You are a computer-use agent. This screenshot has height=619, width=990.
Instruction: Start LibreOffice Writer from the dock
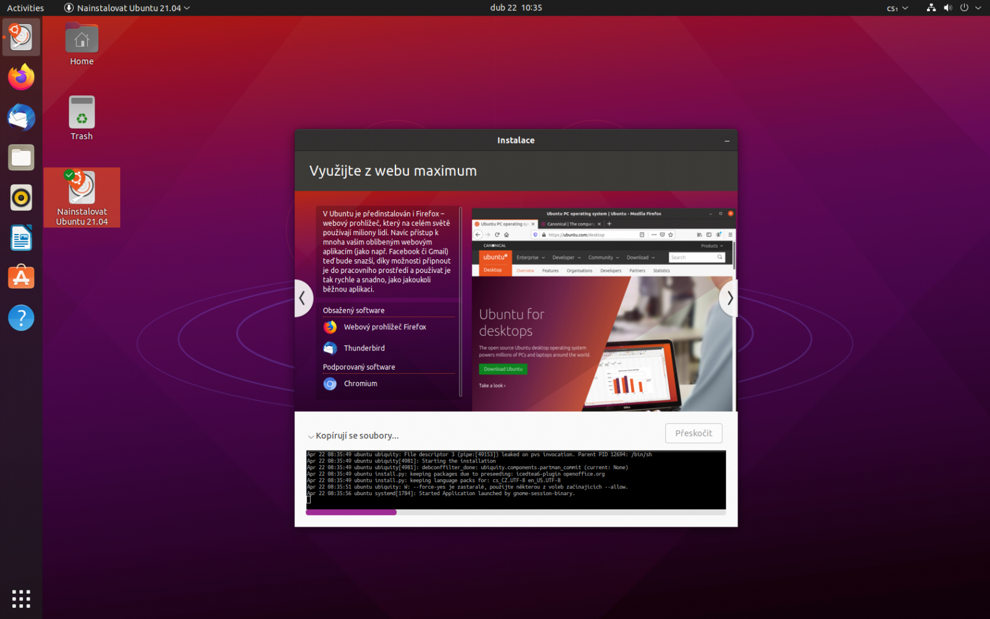point(21,238)
